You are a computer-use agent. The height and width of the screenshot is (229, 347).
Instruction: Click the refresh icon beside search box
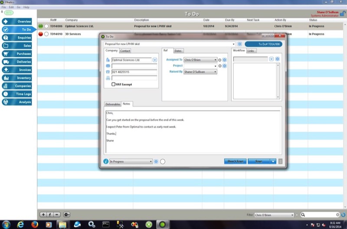click(343, 215)
